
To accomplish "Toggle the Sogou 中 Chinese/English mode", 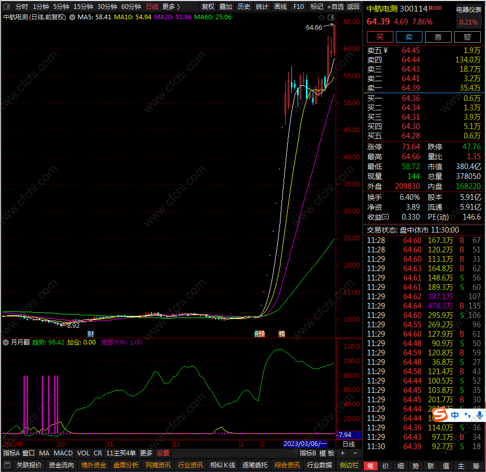I will [x=455, y=415].
